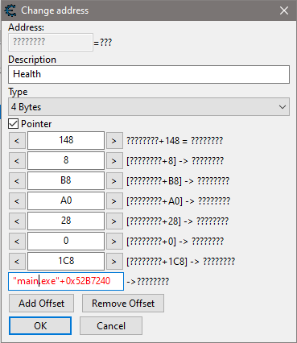This screenshot has width=297, height=343.
Task: Focus the Description field containing Health
Action: 149,74
